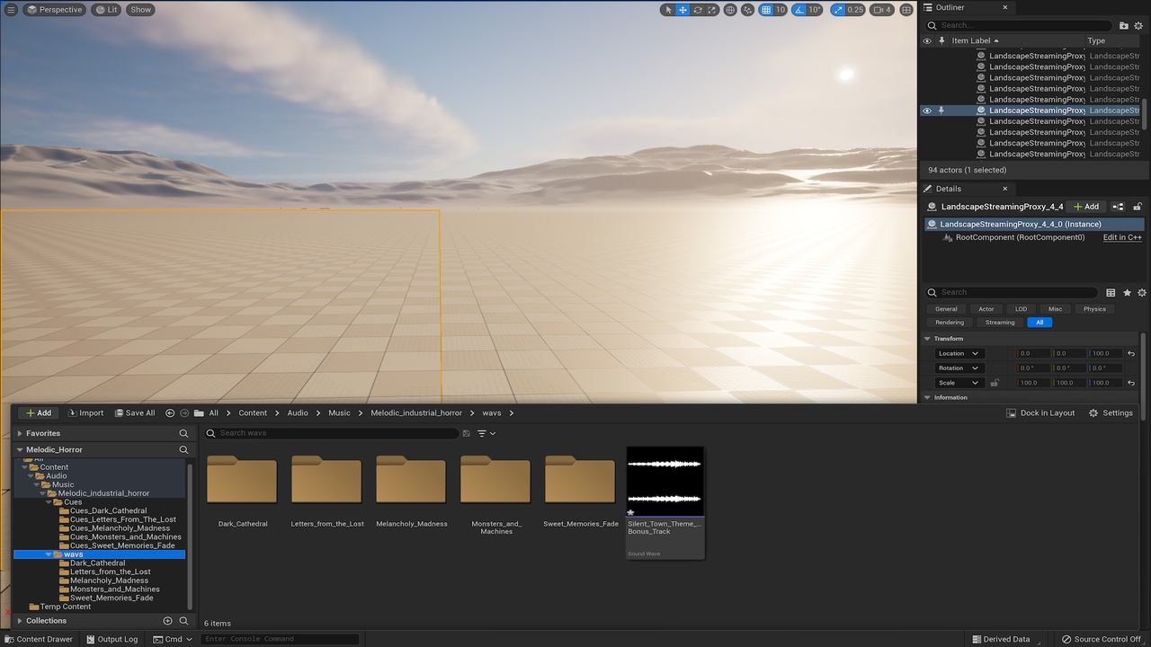The height and width of the screenshot is (647, 1151).
Task: Click Dock in Layout button
Action: click(x=1040, y=412)
